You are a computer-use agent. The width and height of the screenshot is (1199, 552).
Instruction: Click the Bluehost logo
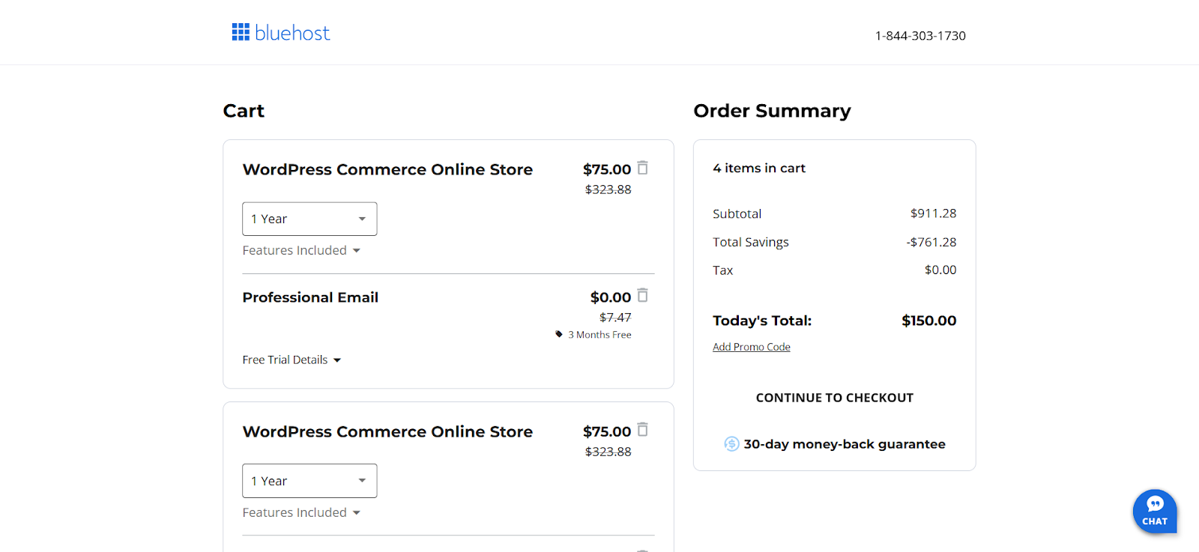(x=281, y=32)
